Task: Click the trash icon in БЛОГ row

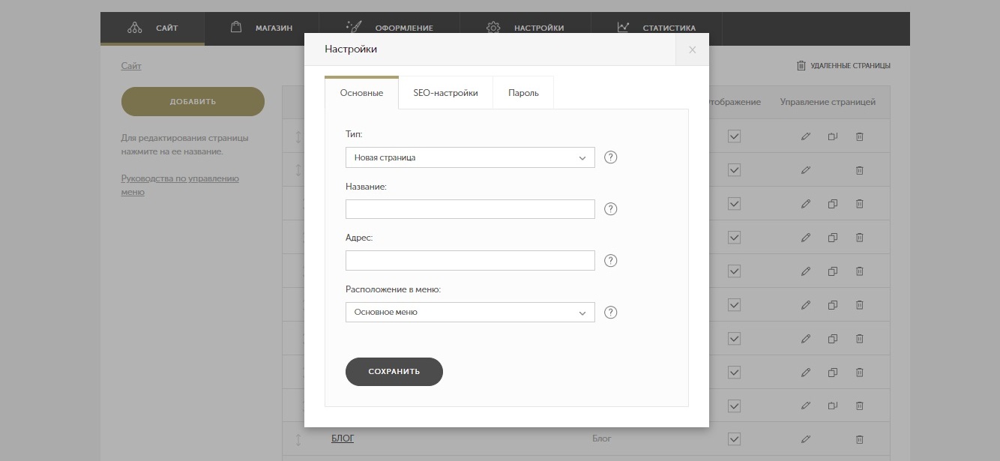Action: 860,439
